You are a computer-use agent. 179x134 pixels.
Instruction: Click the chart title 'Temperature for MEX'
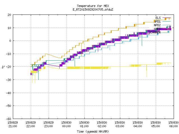[93, 6]
